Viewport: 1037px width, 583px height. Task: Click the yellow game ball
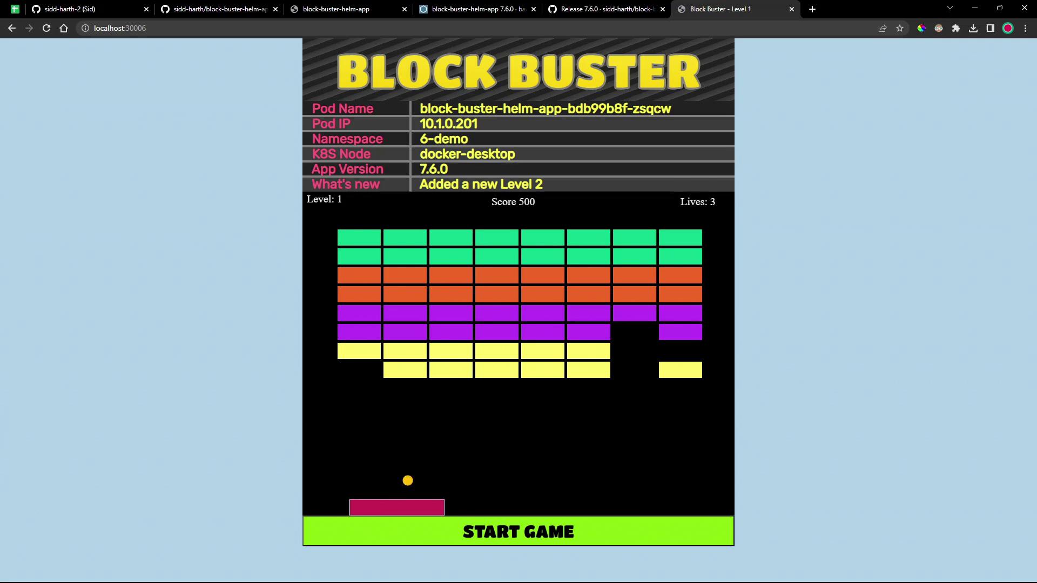(x=408, y=480)
